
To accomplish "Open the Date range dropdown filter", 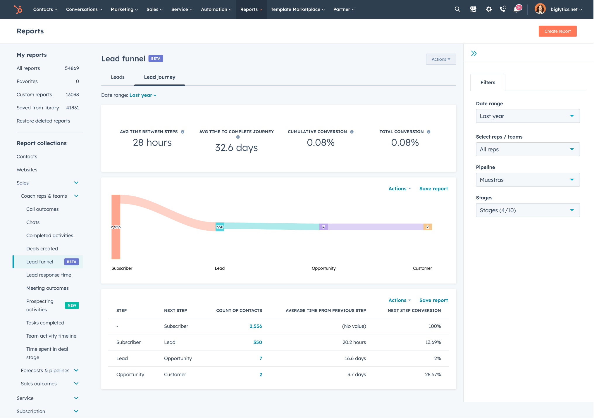I will 527,116.
